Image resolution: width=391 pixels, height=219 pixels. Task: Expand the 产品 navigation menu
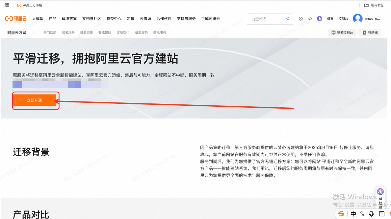(x=52, y=19)
